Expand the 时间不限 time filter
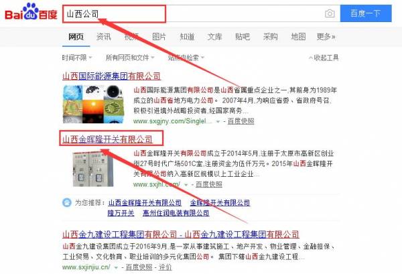Image resolution: width=402 pixels, height=274 pixels. pyautogui.click(x=76, y=58)
